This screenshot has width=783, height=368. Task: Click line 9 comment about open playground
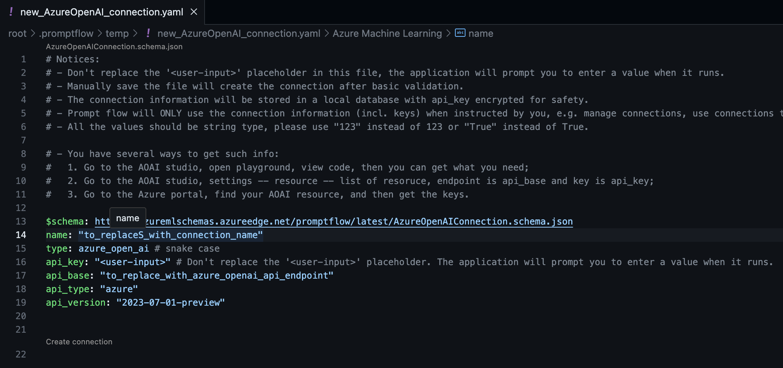287,167
